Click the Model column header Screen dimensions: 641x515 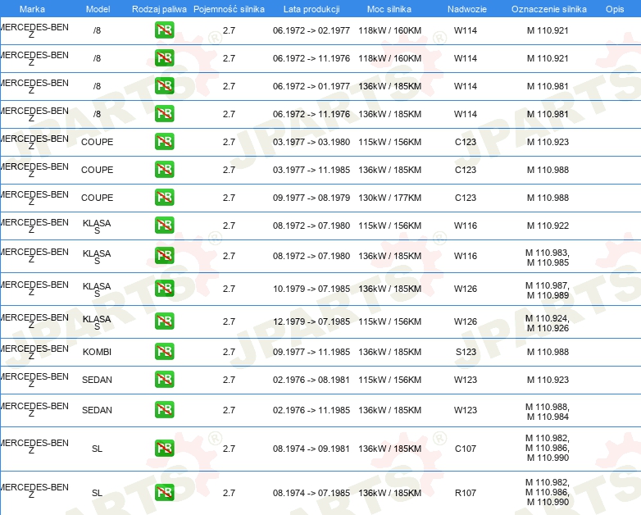[x=98, y=9]
